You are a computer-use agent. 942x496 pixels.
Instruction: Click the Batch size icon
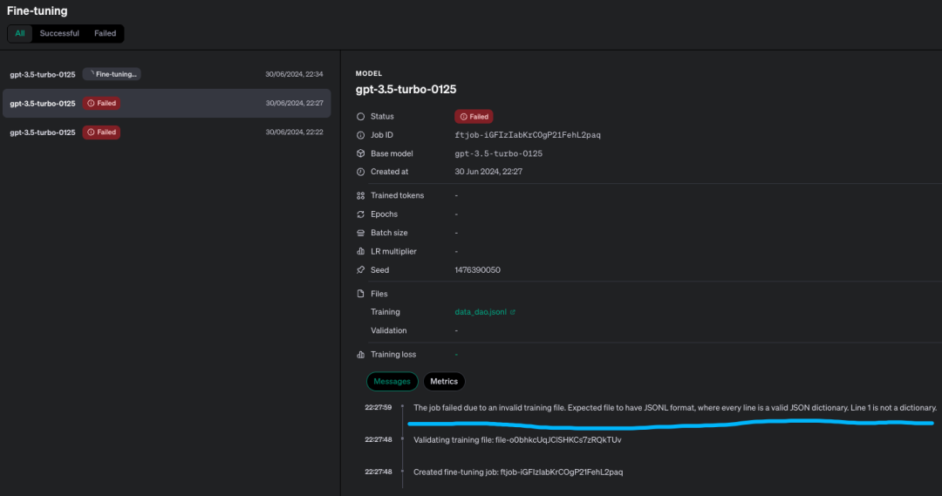pyautogui.click(x=361, y=234)
